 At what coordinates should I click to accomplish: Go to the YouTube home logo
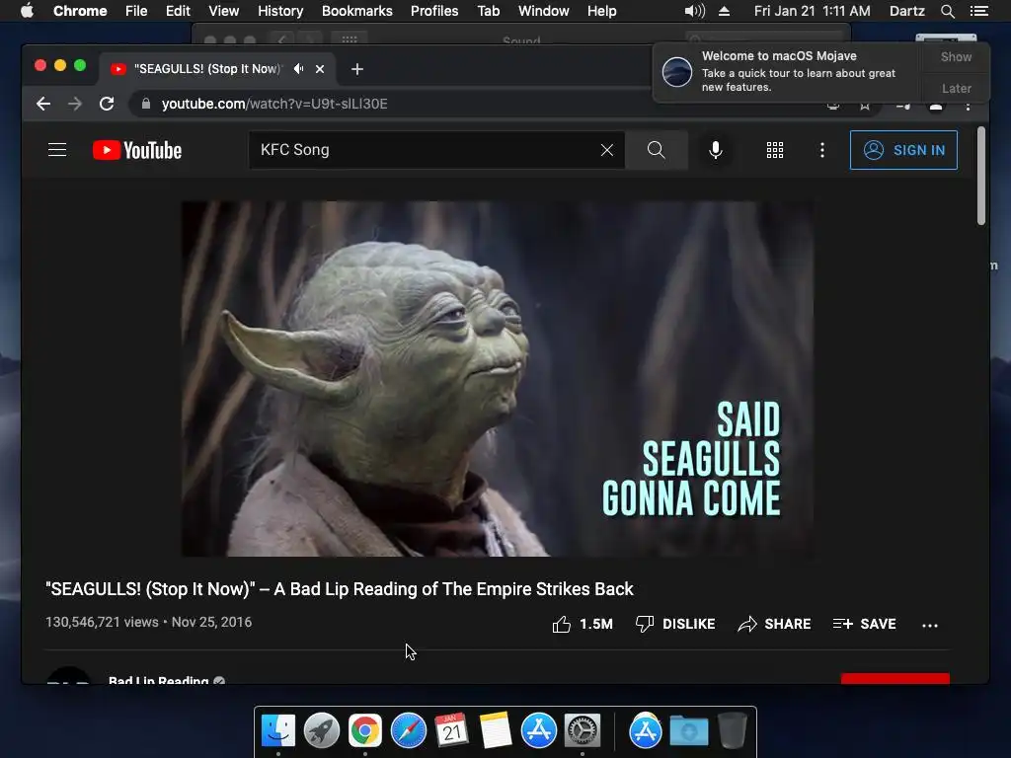(136, 150)
